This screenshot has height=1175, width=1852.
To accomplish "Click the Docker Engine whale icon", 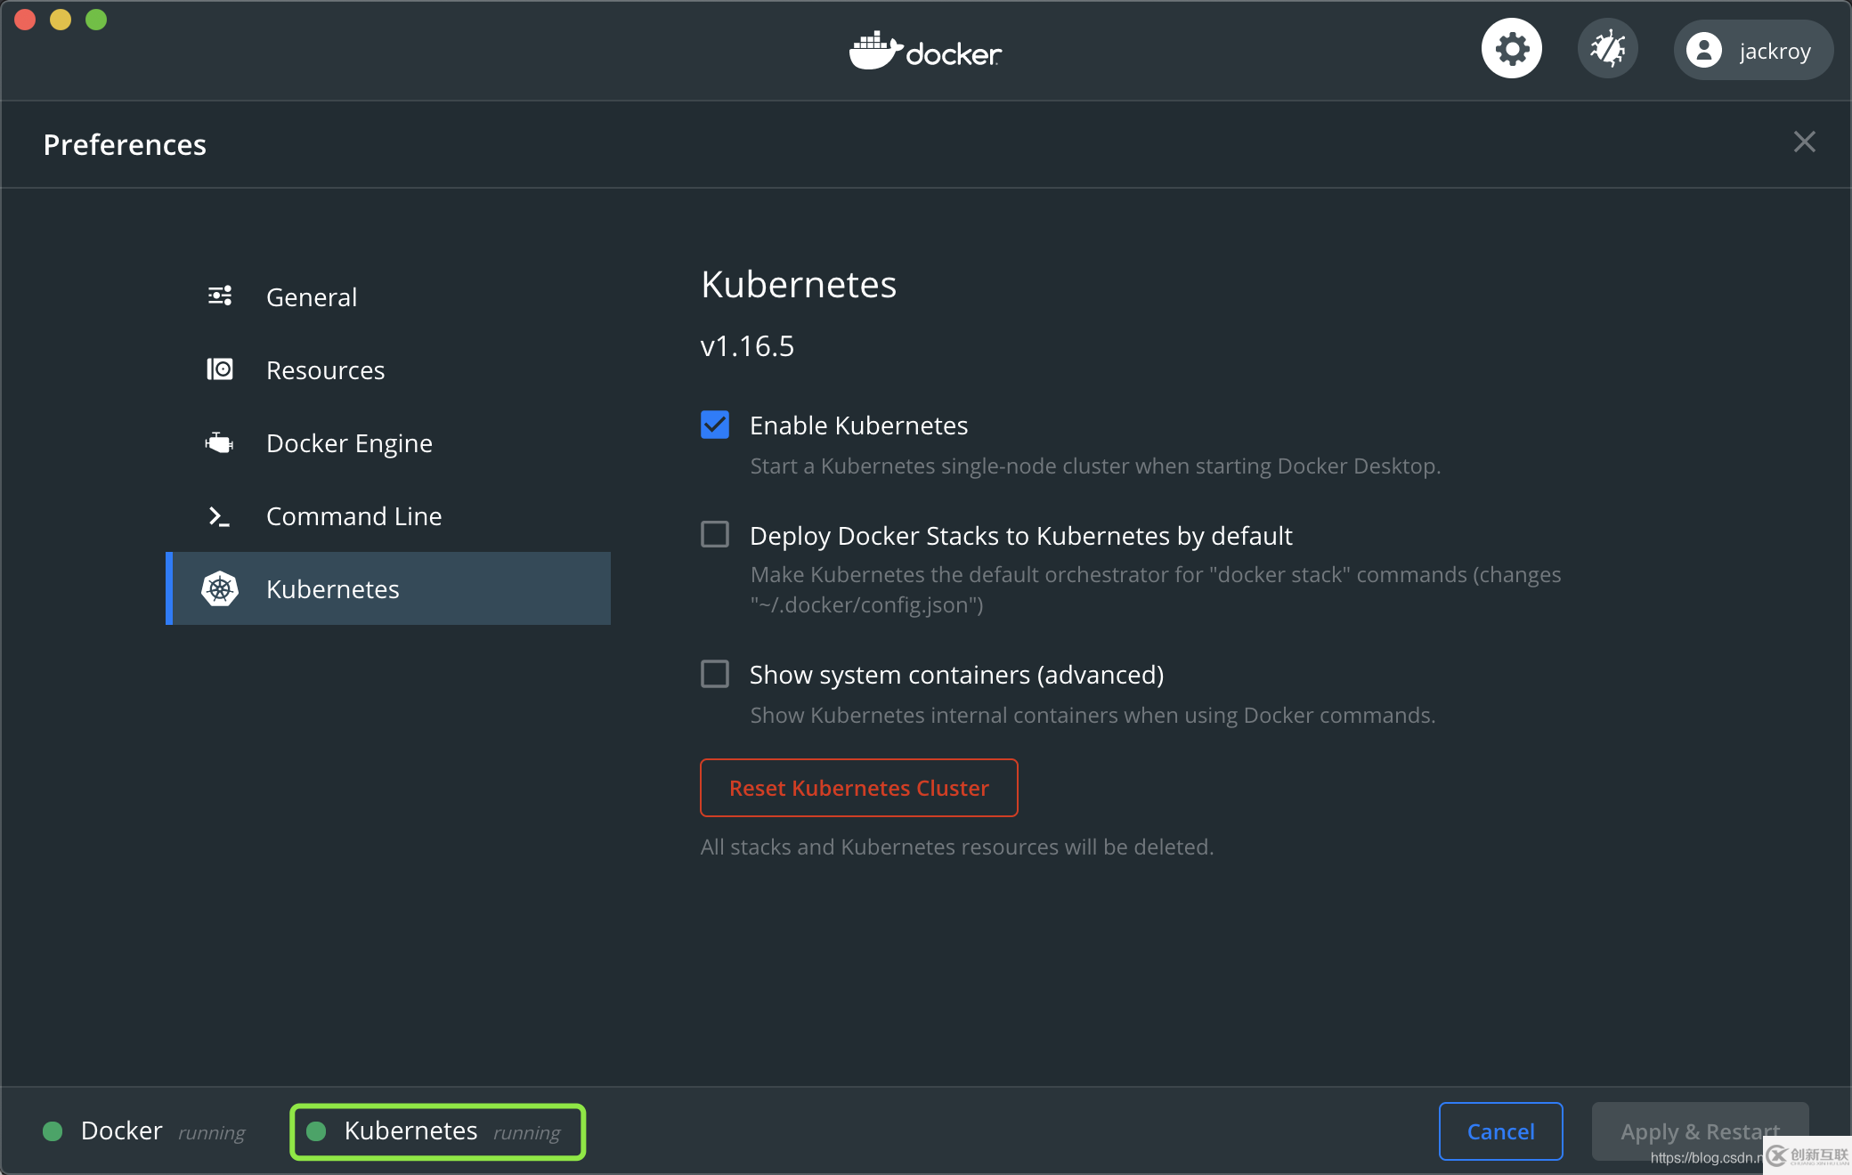I will click(x=219, y=442).
